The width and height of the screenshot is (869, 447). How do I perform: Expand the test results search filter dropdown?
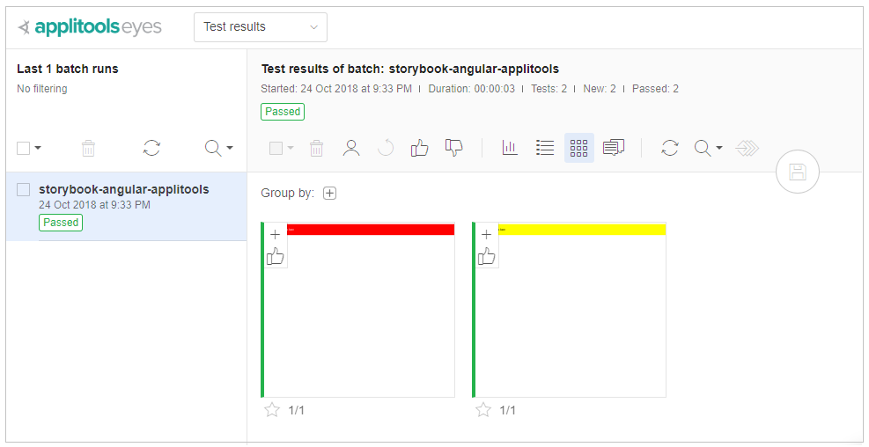click(x=709, y=148)
